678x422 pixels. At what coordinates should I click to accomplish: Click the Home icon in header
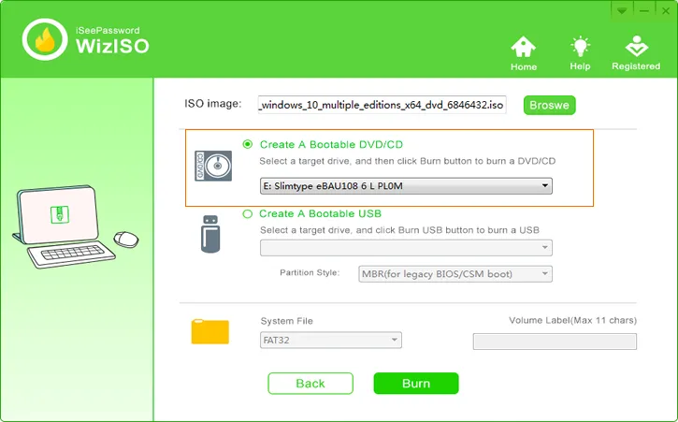click(x=524, y=48)
